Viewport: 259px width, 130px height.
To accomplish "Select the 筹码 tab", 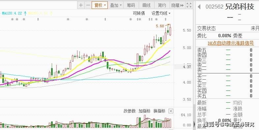I will pos(131,5).
